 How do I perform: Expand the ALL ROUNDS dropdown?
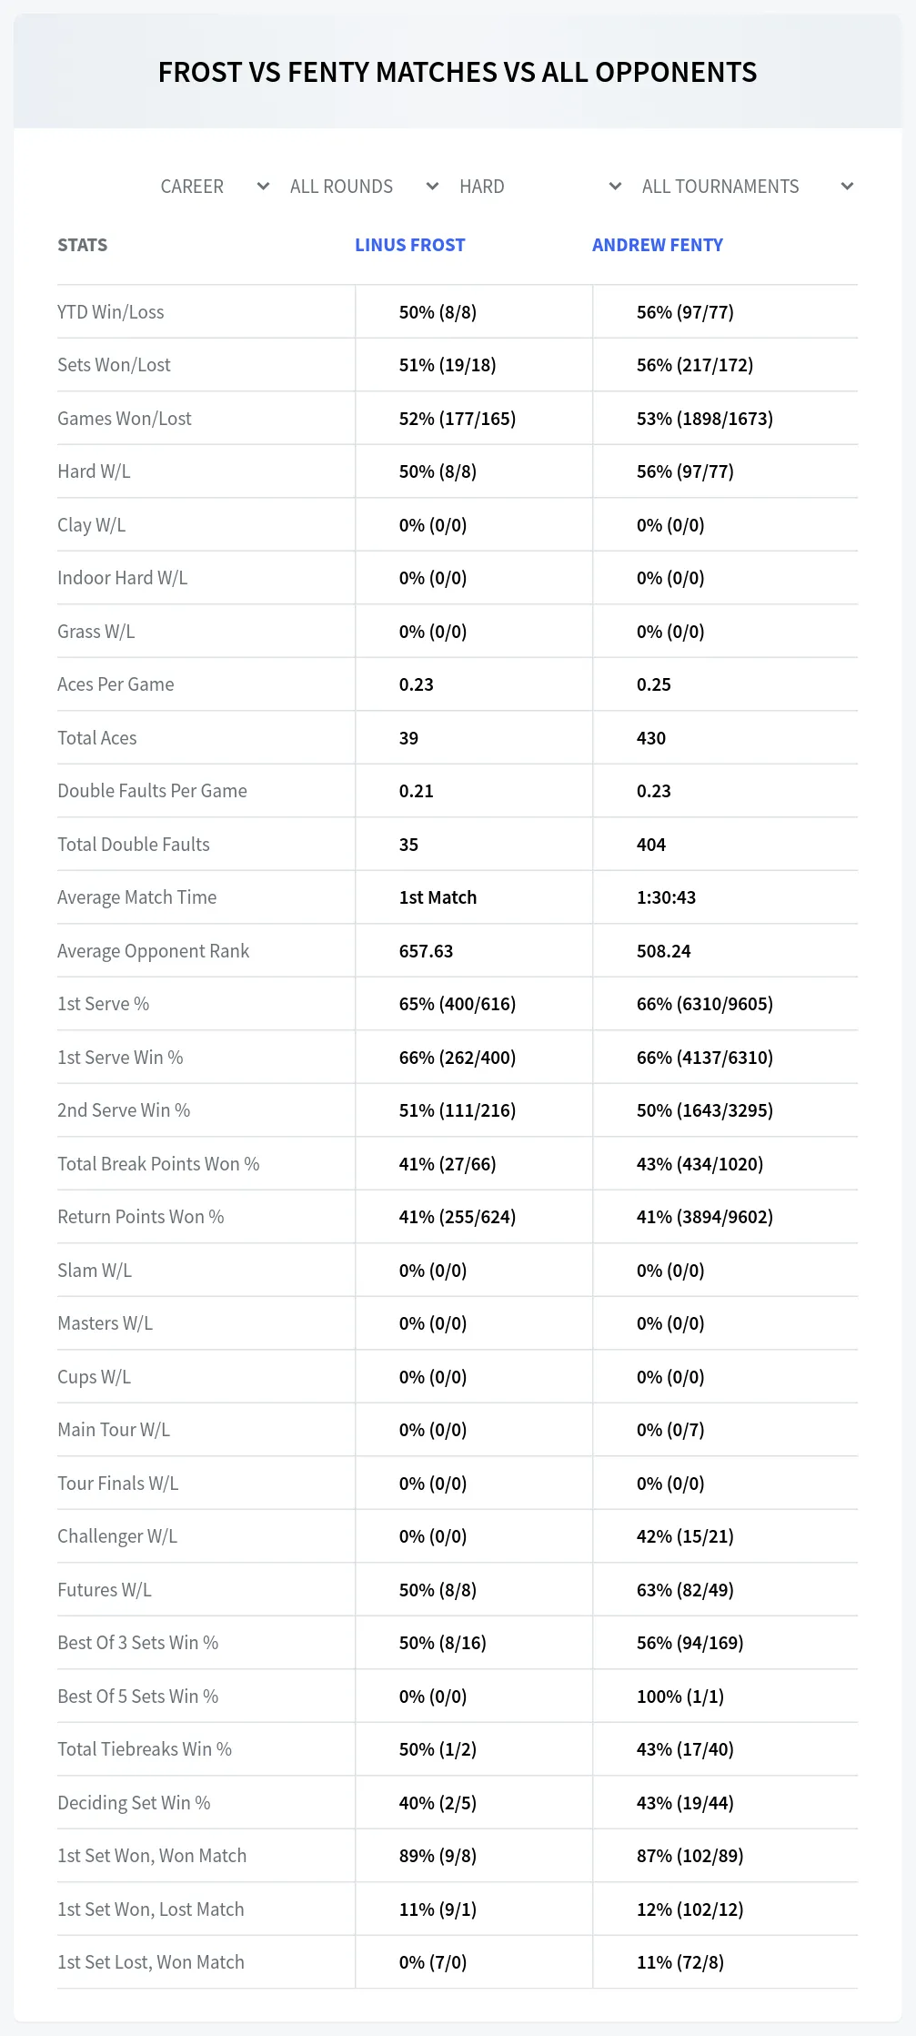[x=363, y=187]
